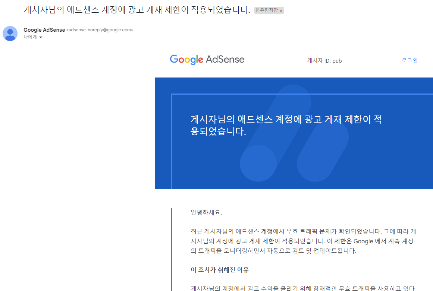Expand recipient details arrow next to 나에게
The height and width of the screenshot is (291, 433).
[x=41, y=37]
